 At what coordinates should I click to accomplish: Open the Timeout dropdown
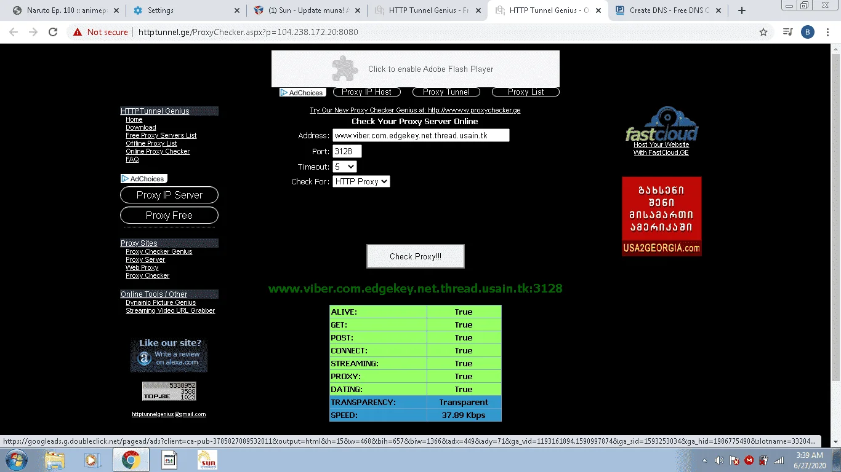coord(345,167)
